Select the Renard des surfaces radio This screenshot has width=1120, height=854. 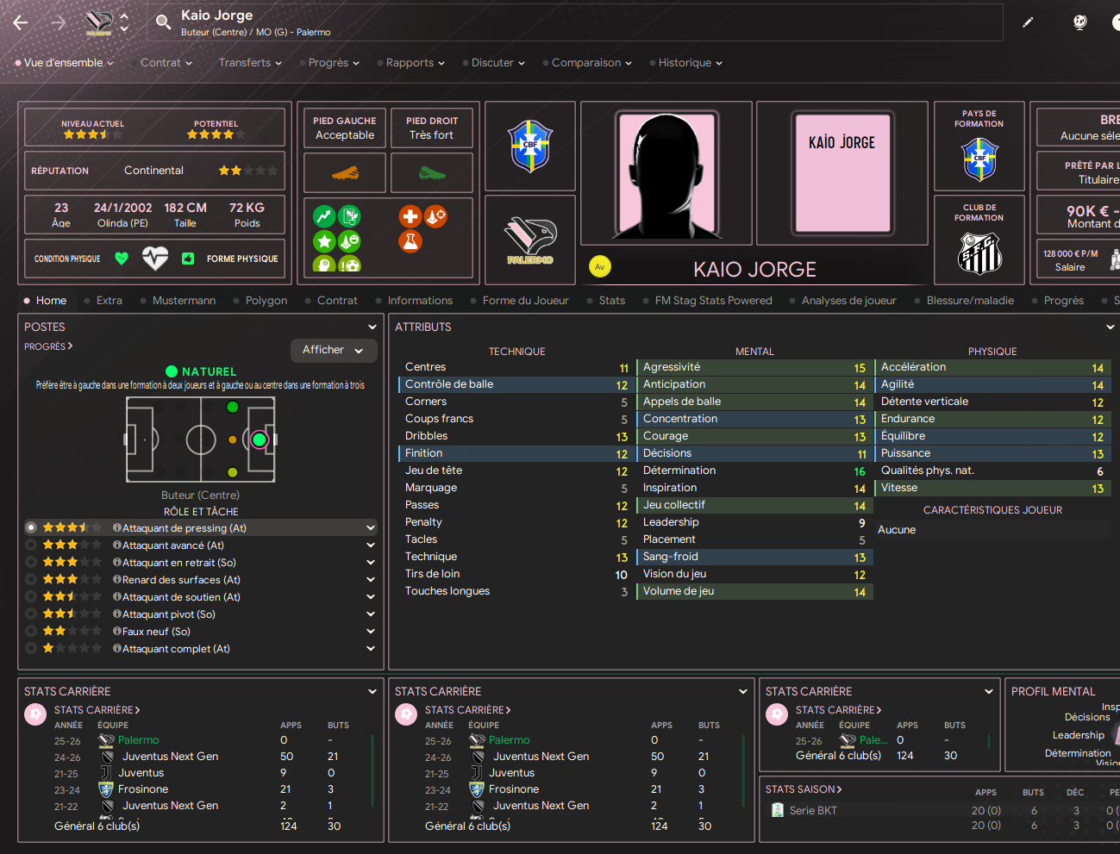click(31, 579)
